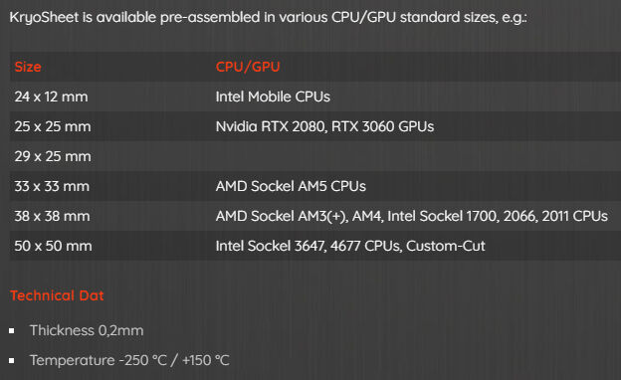Click Intel Sockel 3647, 4677 CPUs entry
The height and width of the screenshot is (380, 621).
point(309,247)
